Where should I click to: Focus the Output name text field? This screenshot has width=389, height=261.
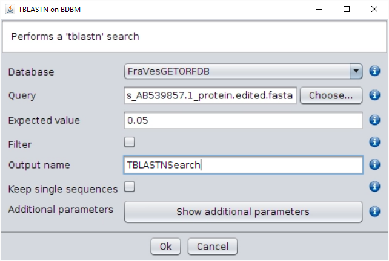[x=243, y=165]
